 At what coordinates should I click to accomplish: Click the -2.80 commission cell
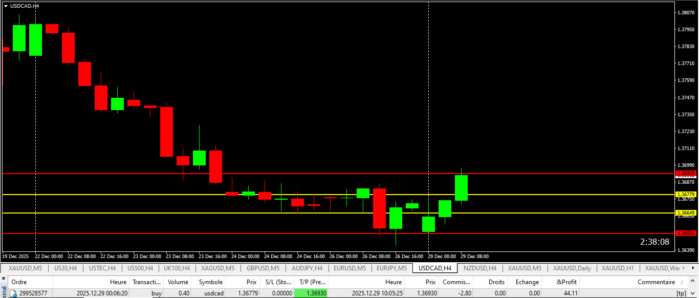[465, 293]
